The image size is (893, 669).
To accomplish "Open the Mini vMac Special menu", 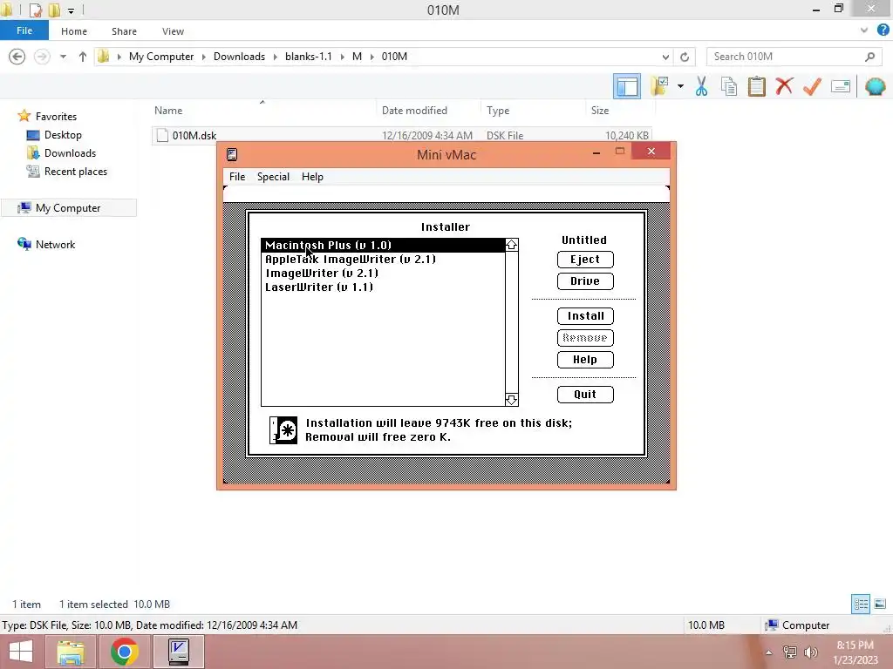I will click(x=273, y=177).
